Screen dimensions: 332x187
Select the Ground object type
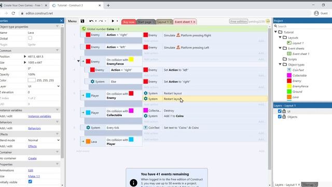[x=297, y=91]
